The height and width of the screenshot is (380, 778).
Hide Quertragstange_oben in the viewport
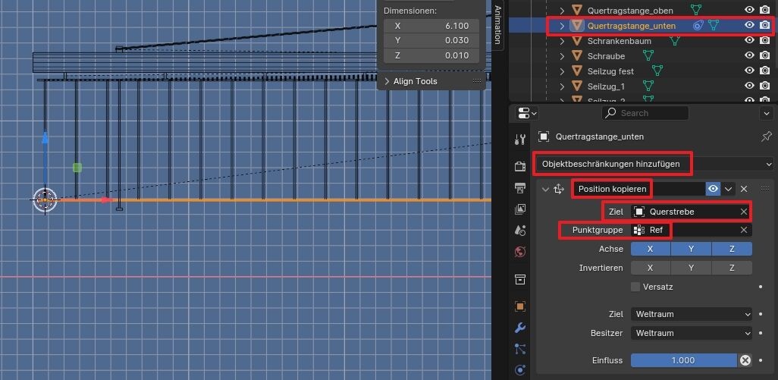(749, 10)
